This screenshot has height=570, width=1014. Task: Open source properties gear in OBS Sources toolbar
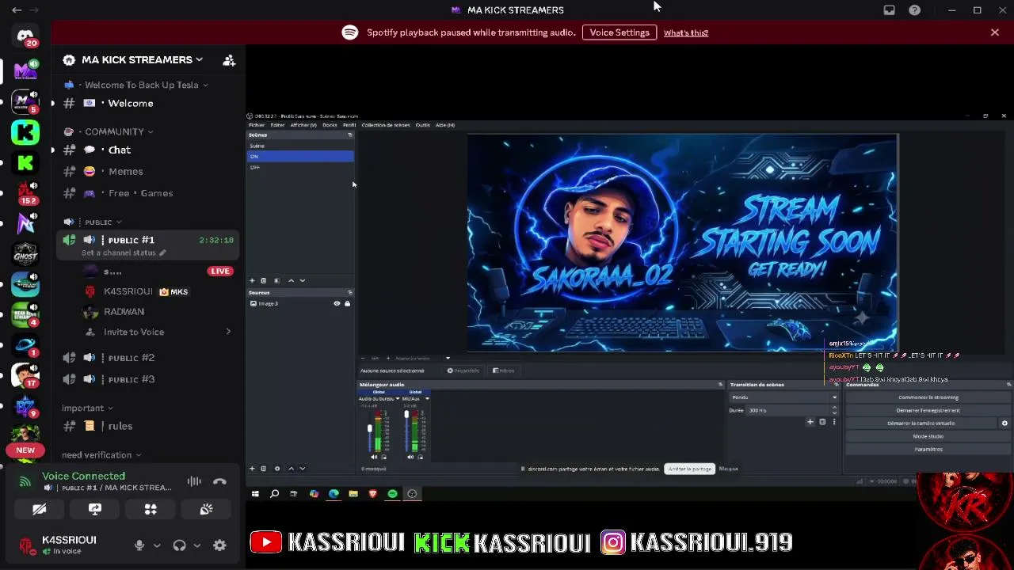276,469
